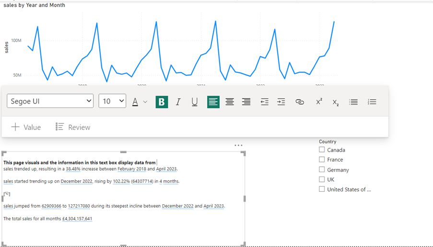This screenshot has height=247, width=433.
Task: Decrease text indent
Action: pyautogui.click(x=265, y=102)
